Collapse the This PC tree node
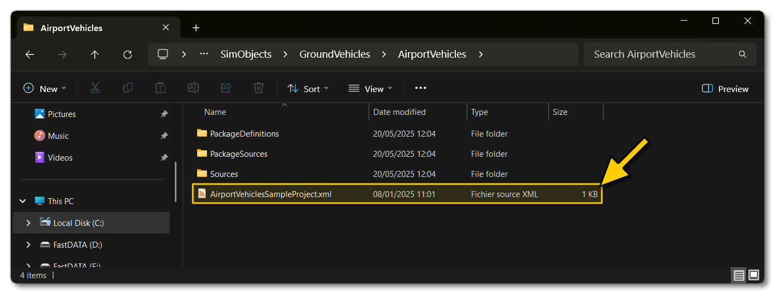This screenshot has height=294, width=775. (23, 201)
